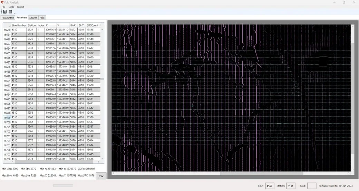Click the SRCCount column header
Screen dimensions: 359x191
click(93, 25)
